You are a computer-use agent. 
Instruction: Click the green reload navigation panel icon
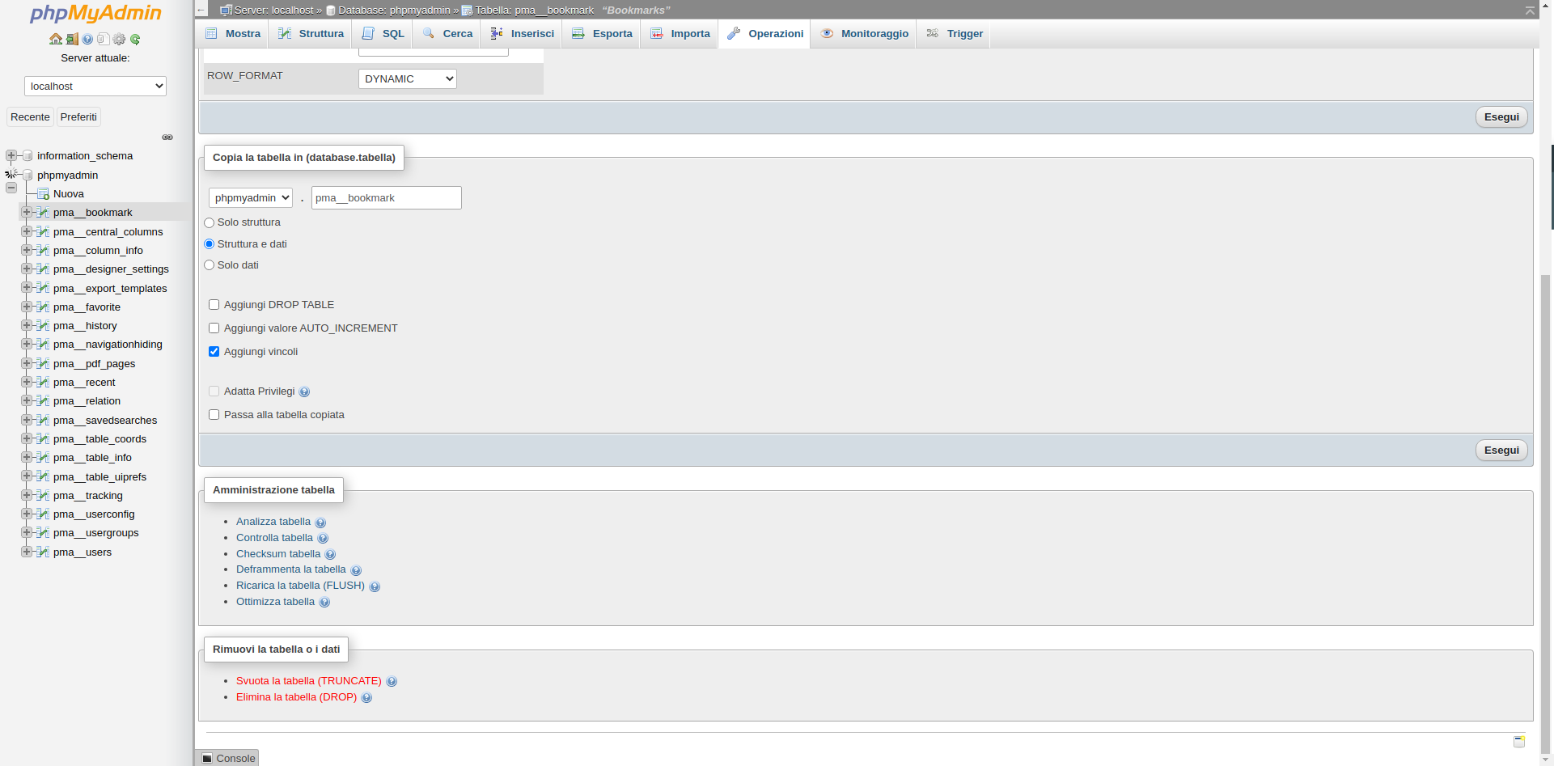click(x=135, y=39)
